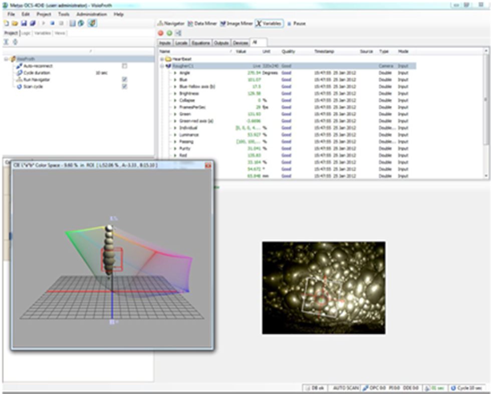
Task: Expand the Angle variable row
Action: [175, 73]
